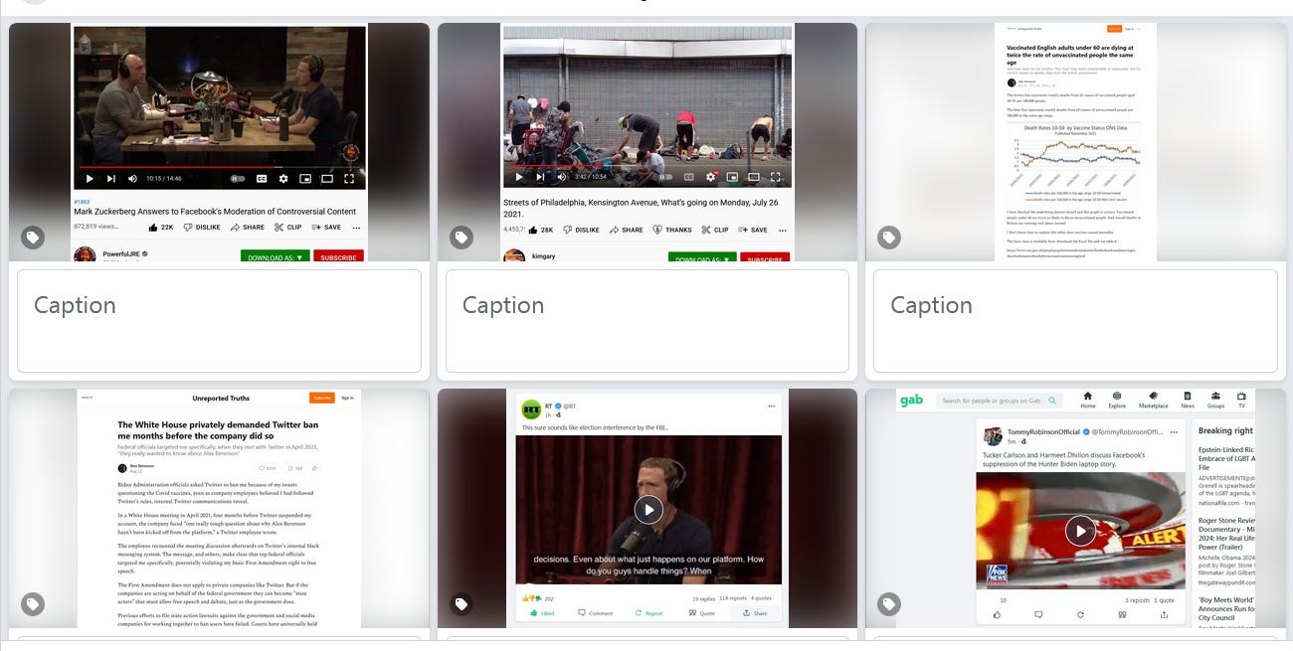Screen dimensions: 1293x651
Task: Mute volume in the Mark Zuckerberg video player
Action: click(132, 179)
